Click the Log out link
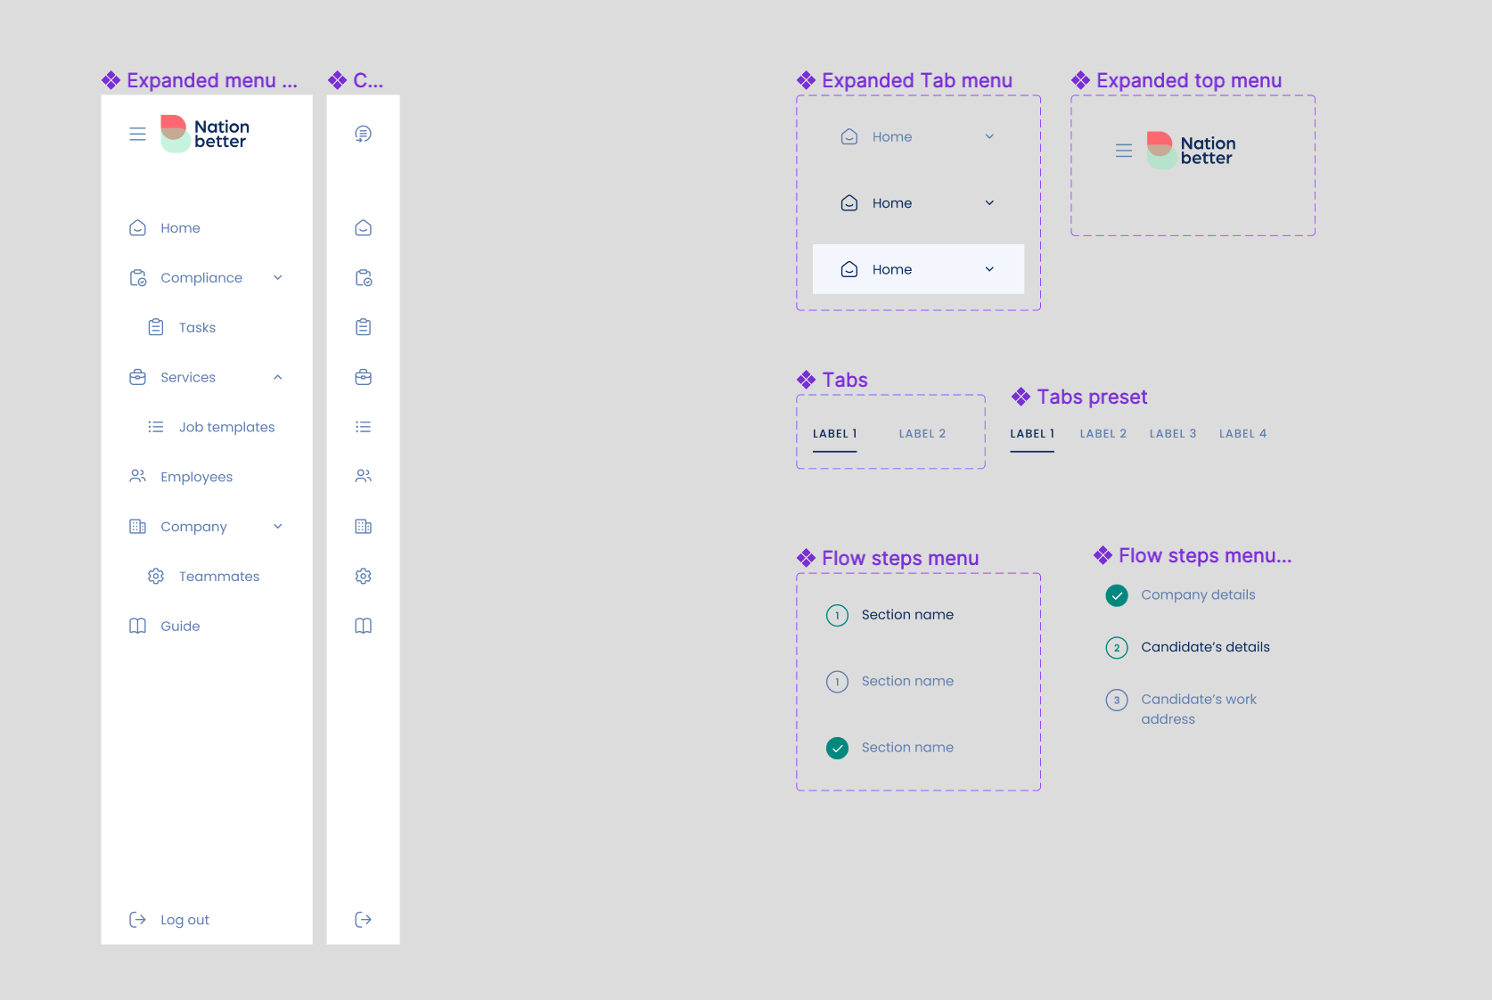 [184, 920]
